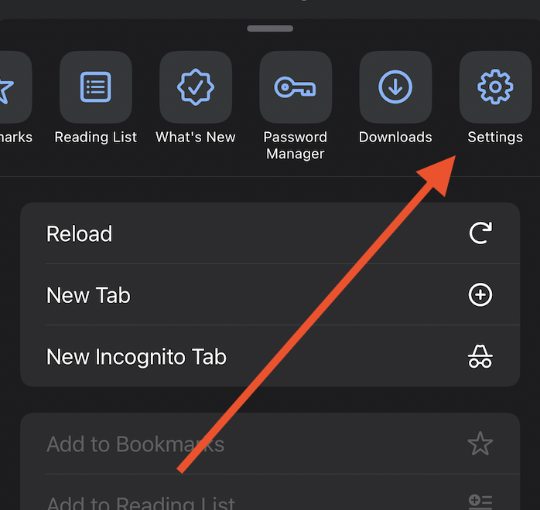Choose New Tab from the menu

(270, 294)
